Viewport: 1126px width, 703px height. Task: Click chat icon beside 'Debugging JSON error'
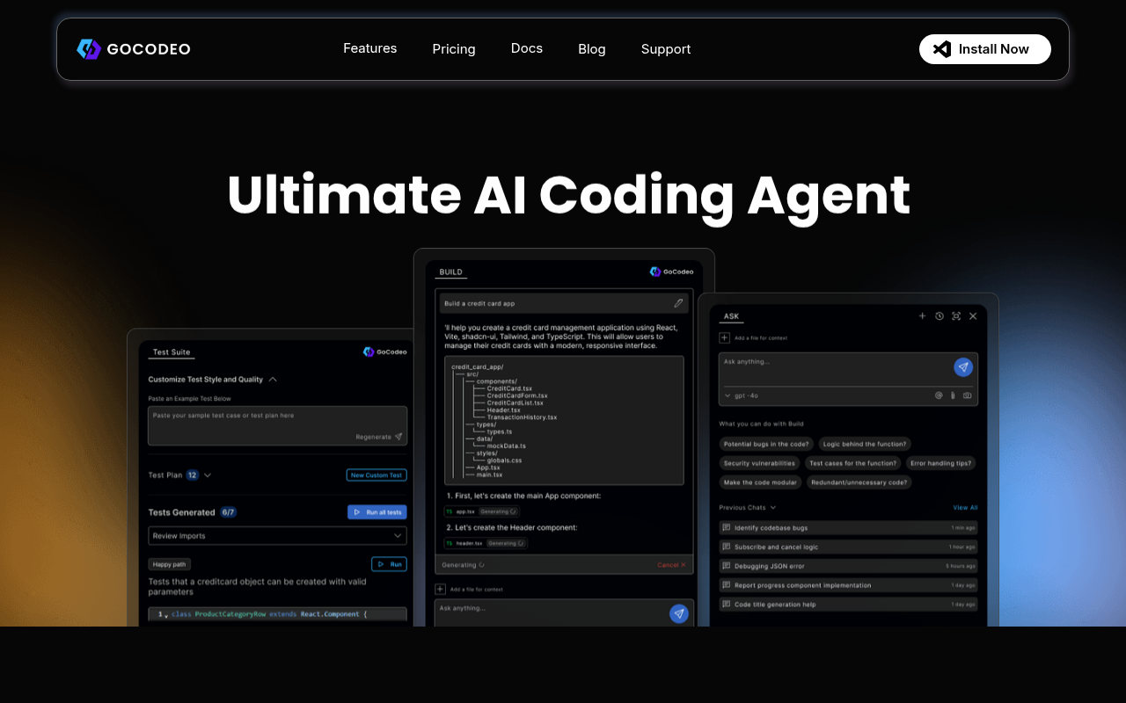click(x=727, y=566)
